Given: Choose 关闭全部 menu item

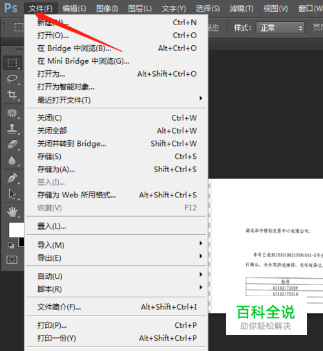Looking at the screenshot, I should (116, 131).
